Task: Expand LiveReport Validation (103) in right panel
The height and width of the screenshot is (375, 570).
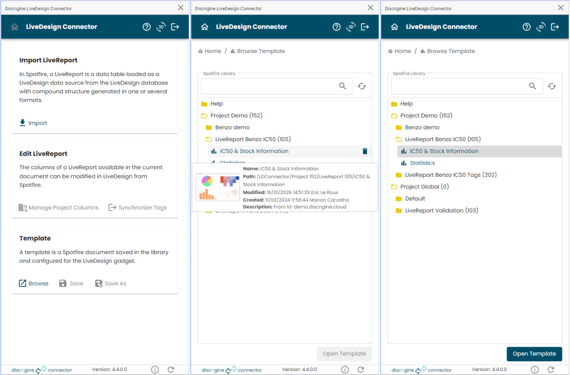Action: 437,211
